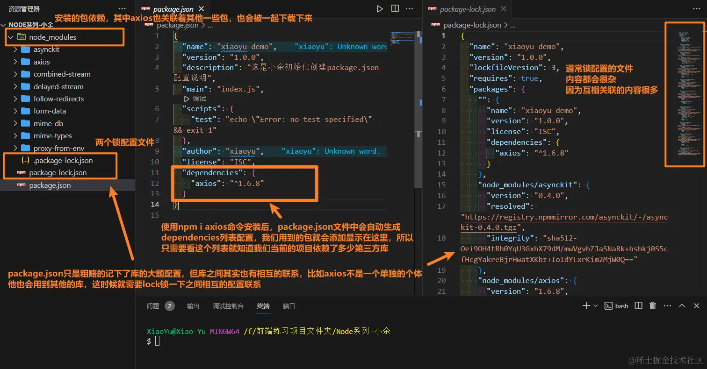Screen dimensions: 707x369
Task: Click npm icon beside package-lock.json in Explorer
Action: click(21, 173)
